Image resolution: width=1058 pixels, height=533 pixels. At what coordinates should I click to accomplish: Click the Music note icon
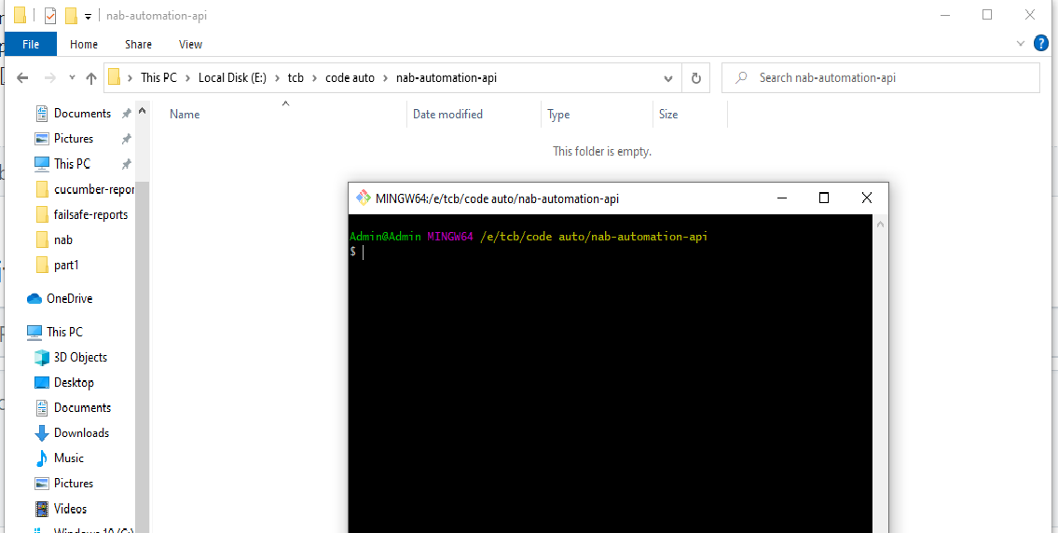click(x=42, y=458)
